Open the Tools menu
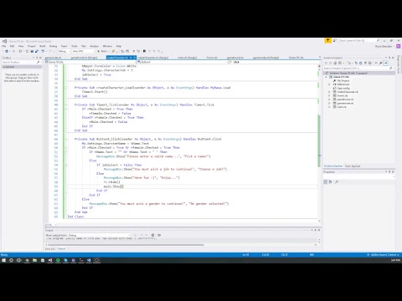The height and width of the screenshot is (301, 402). point(75,46)
